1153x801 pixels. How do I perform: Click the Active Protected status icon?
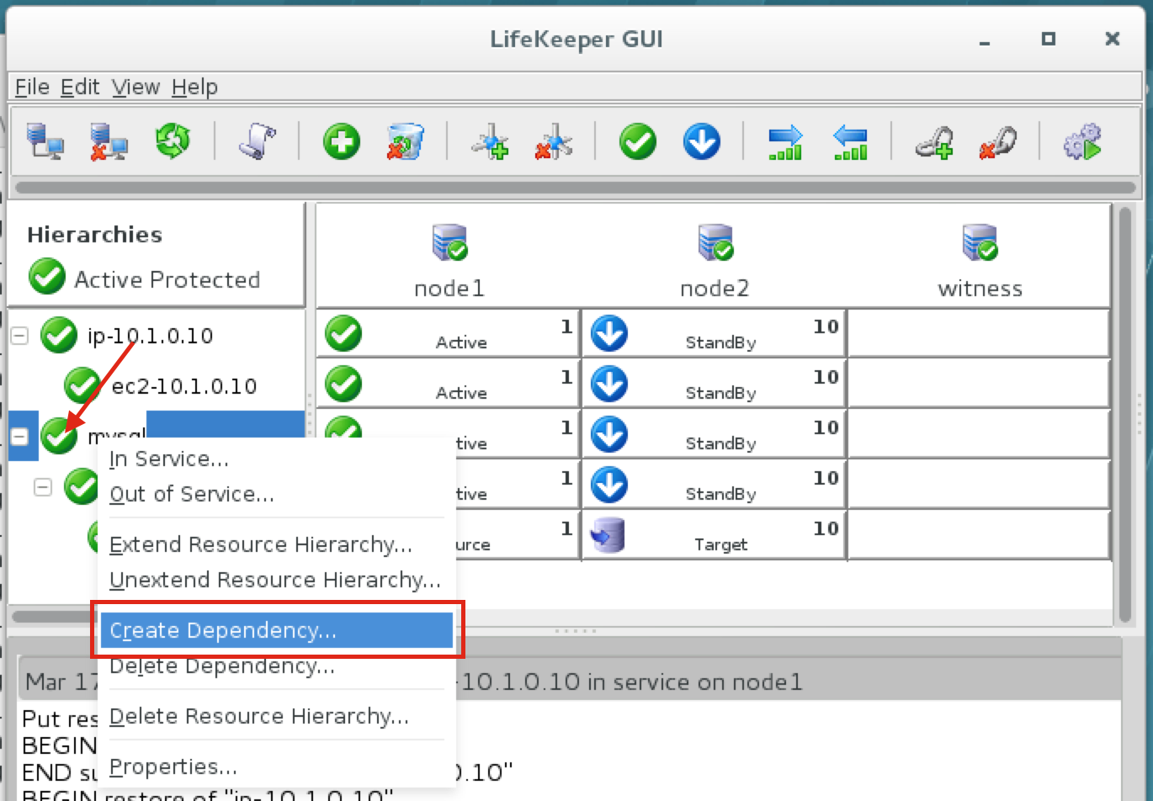click(47, 278)
